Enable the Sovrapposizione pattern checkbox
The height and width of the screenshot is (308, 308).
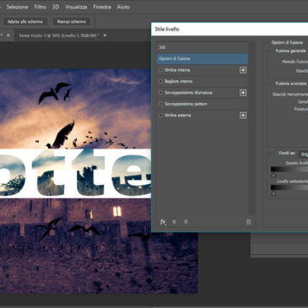pos(160,104)
